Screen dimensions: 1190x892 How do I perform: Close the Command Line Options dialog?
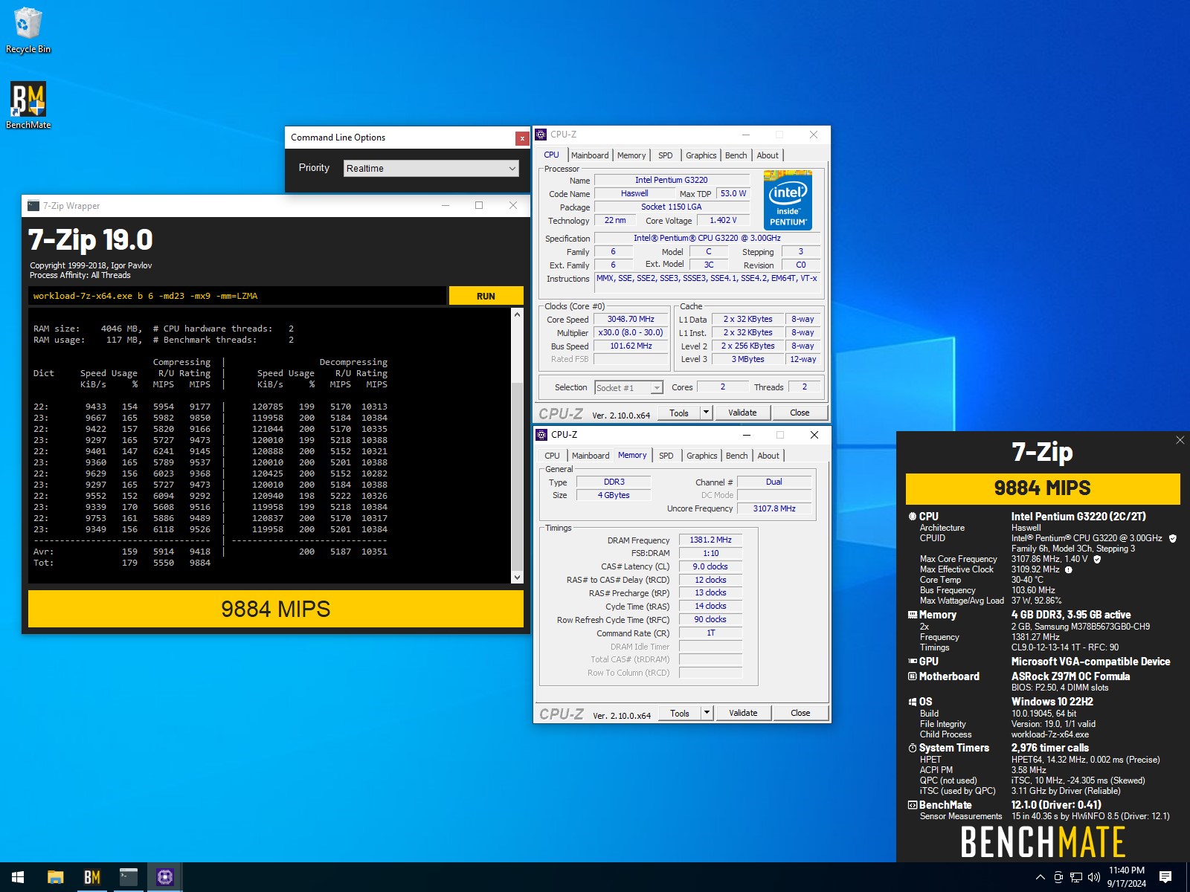(x=522, y=138)
